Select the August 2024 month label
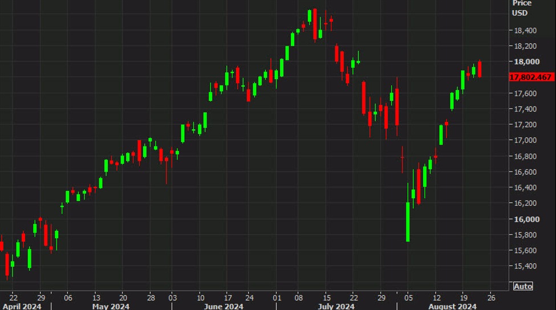Viewport: 556px width, 310px height. 452,306
